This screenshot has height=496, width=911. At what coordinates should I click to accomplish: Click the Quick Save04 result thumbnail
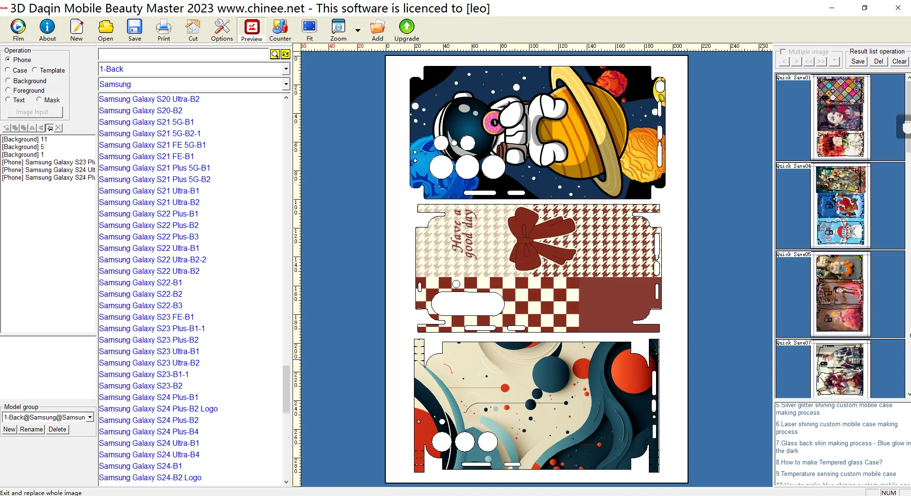click(840, 206)
